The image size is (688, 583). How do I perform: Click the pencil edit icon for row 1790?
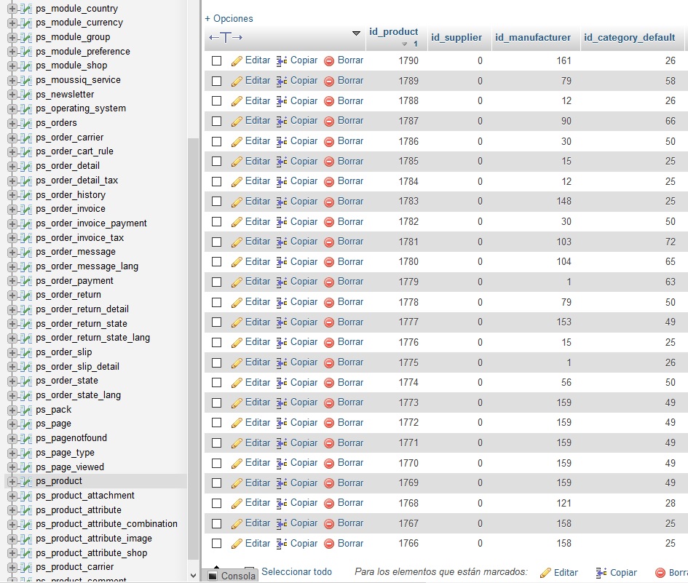click(x=237, y=61)
